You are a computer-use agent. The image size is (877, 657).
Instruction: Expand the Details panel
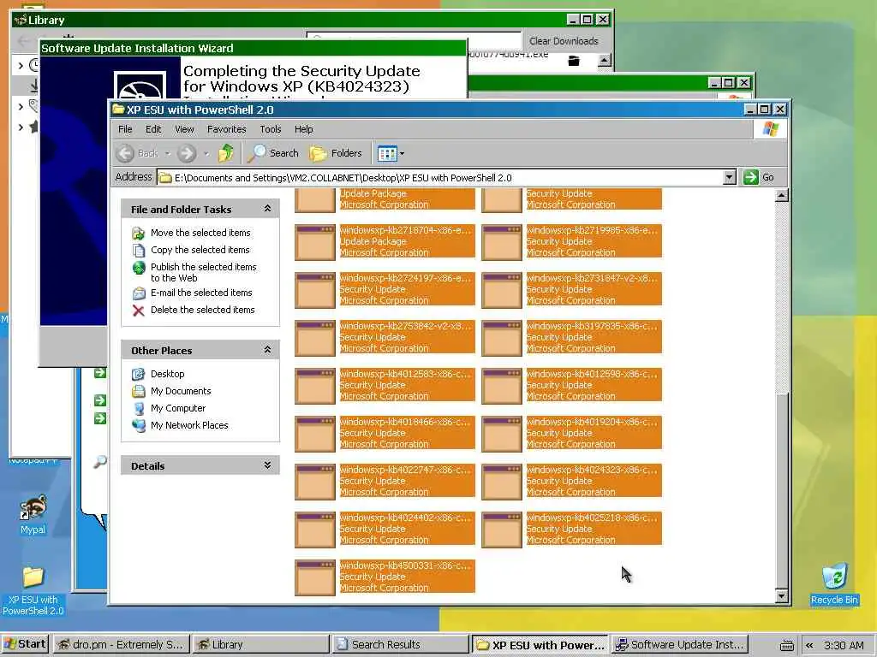(267, 465)
